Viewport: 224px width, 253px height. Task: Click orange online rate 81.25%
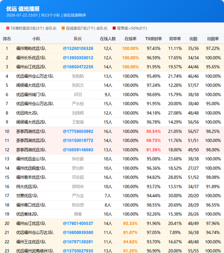(130, 251)
